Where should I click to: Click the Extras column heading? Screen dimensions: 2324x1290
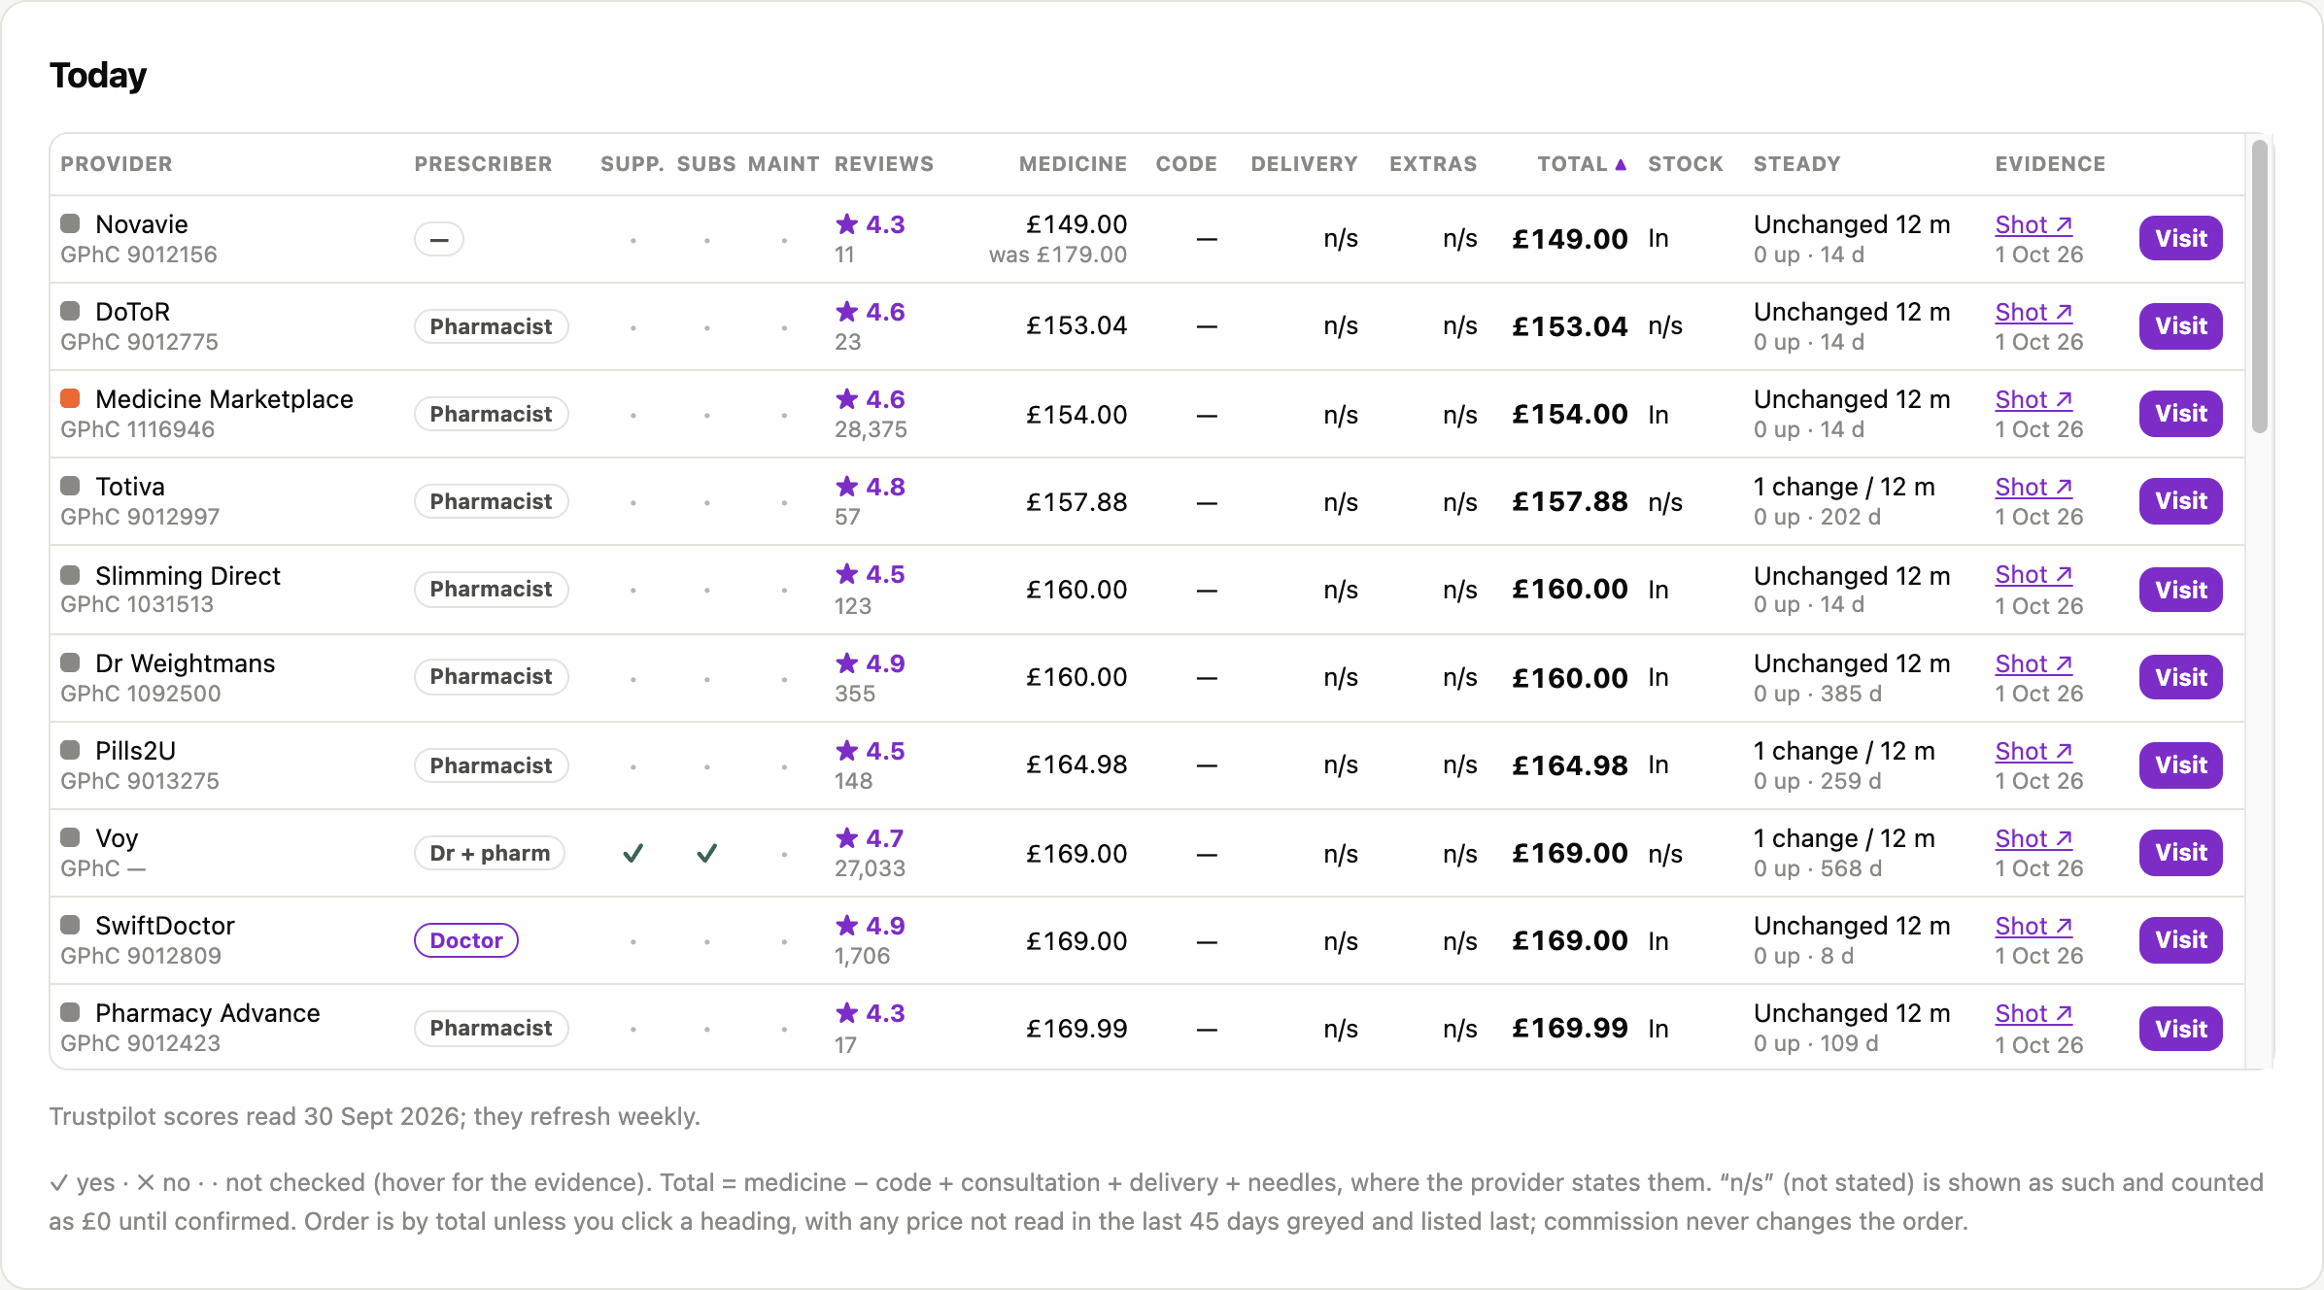1433,164
